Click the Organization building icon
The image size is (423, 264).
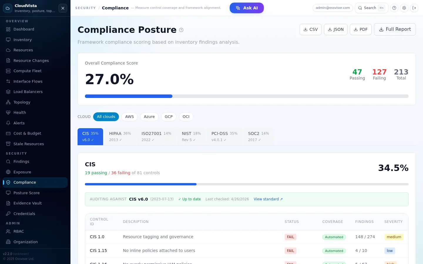coord(8,242)
